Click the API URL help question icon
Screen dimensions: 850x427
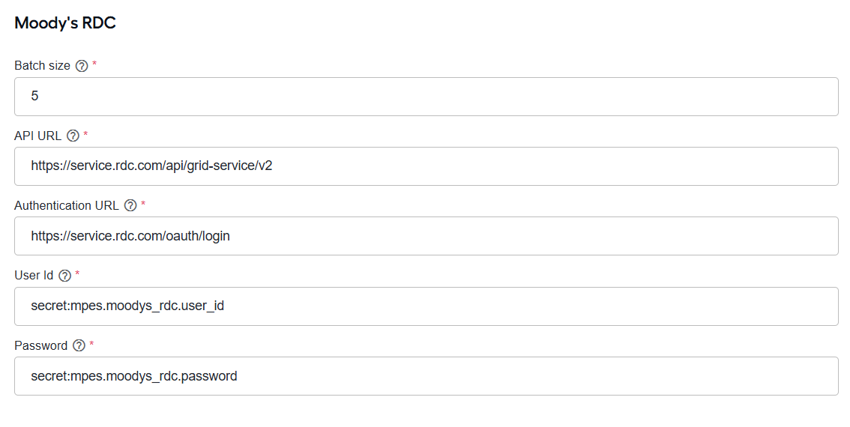click(x=73, y=136)
